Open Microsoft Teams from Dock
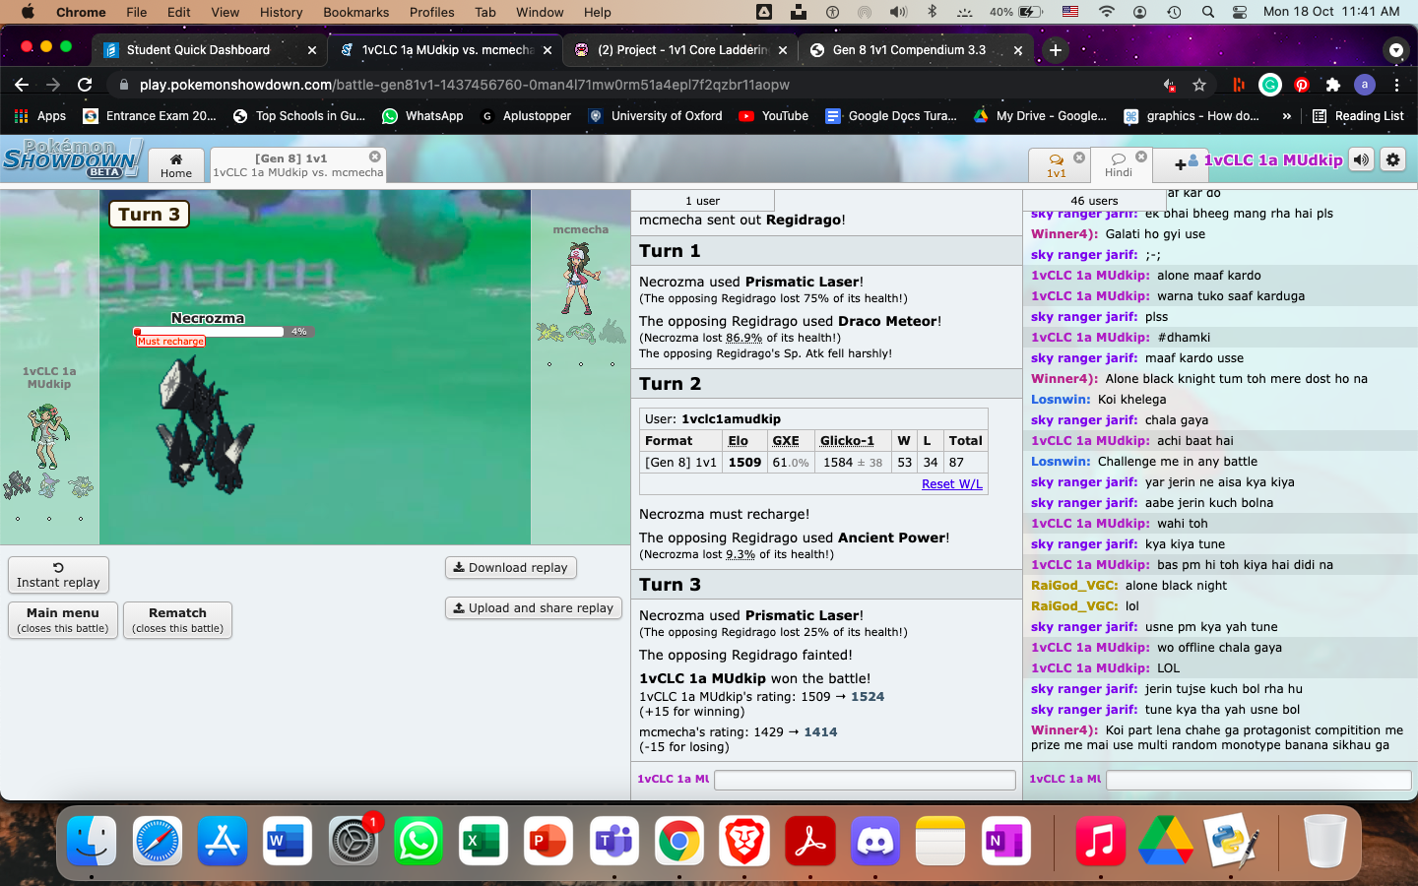Viewport: 1418px width, 886px height. point(613,842)
